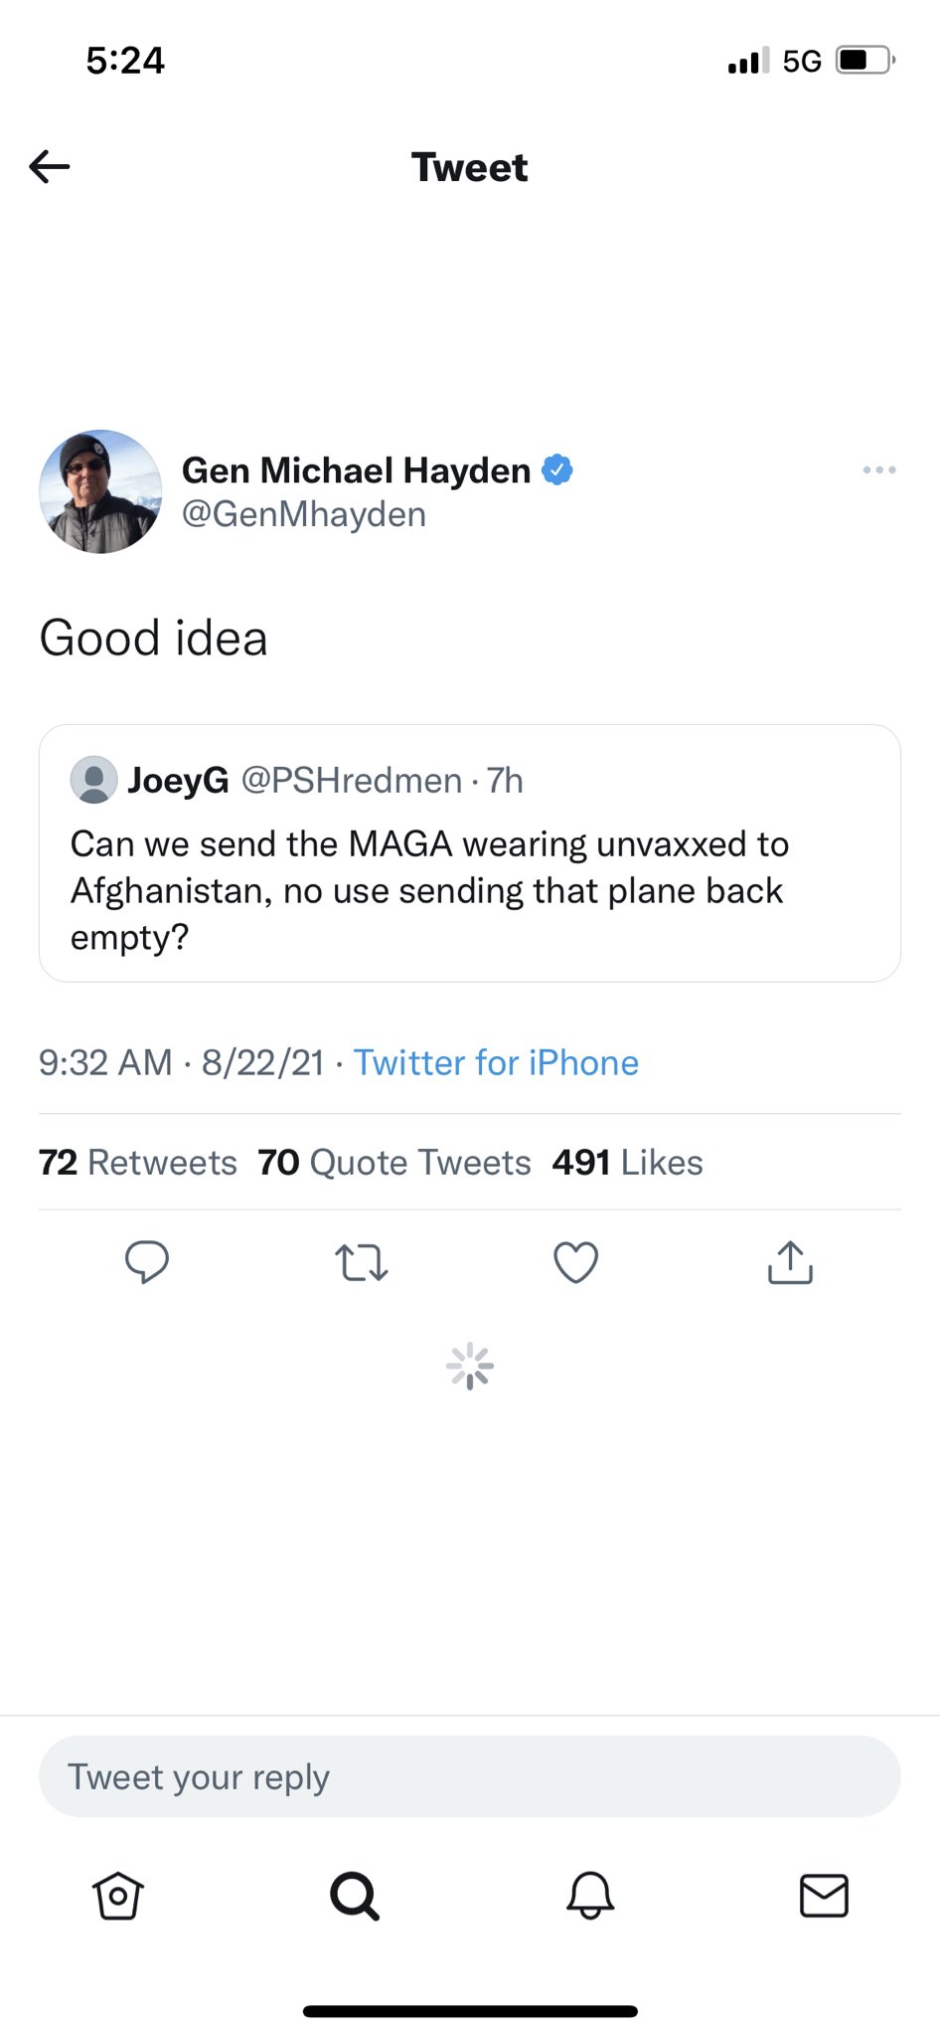Open the Messages envelope icon
940x2037 pixels.
tap(825, 1895)
